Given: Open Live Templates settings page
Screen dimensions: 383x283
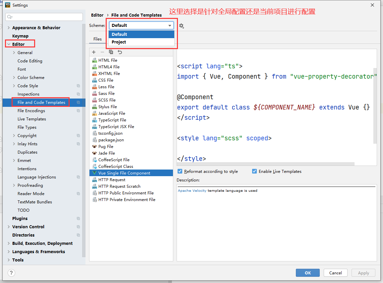Looking at the screenshot, I should (32, 119).
